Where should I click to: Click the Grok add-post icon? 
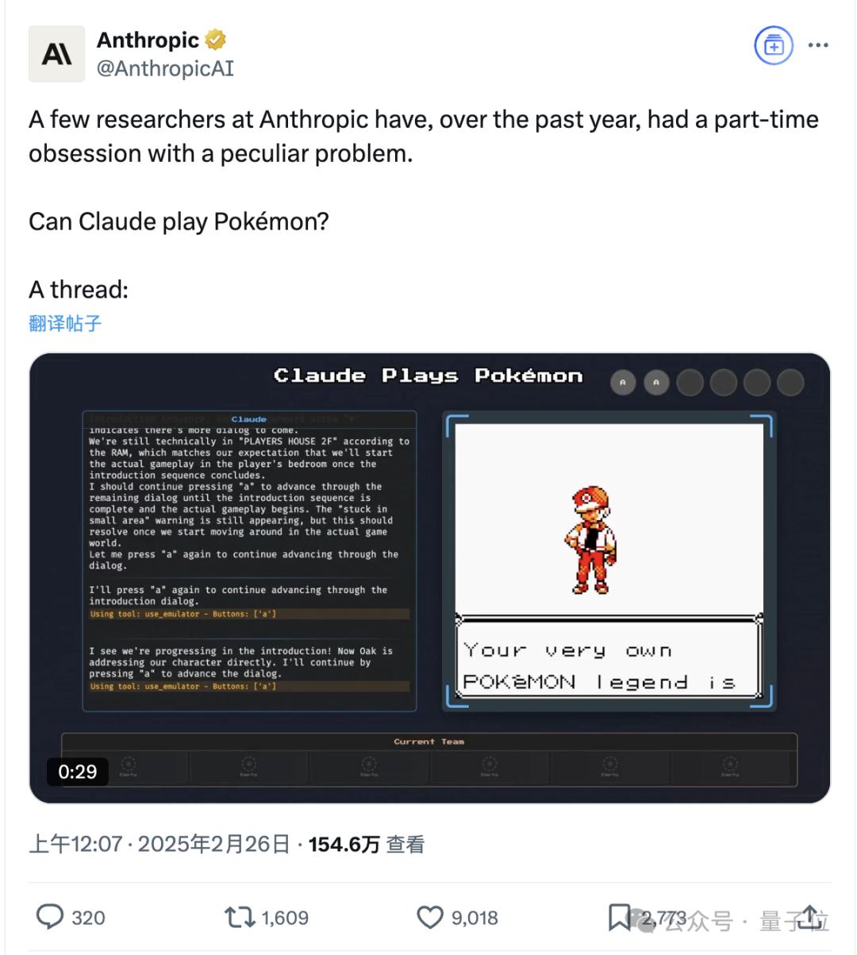pos(773,46)
